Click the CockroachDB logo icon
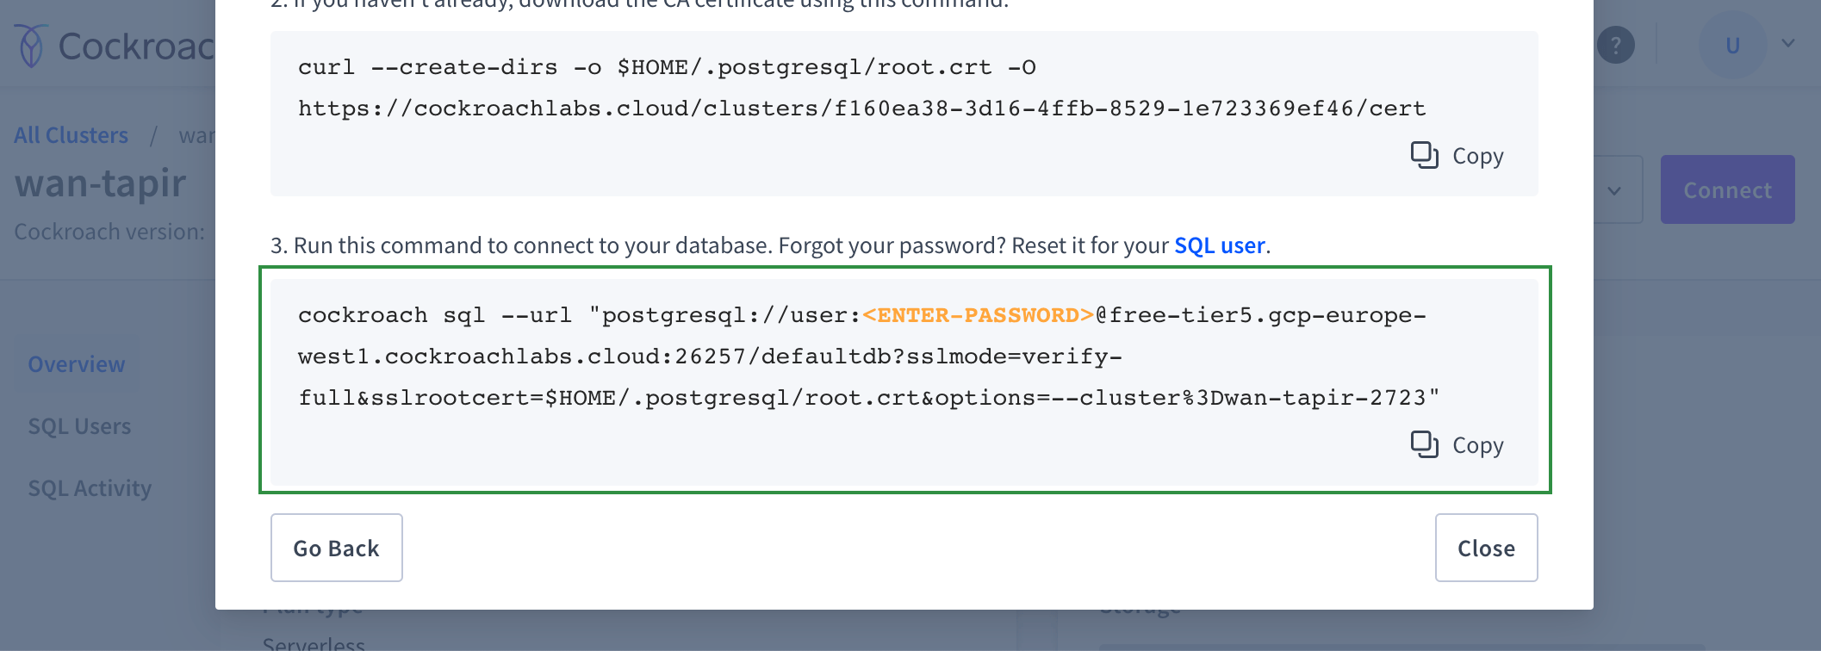The width and height of the screenshot is (1821, 651). 31,46
